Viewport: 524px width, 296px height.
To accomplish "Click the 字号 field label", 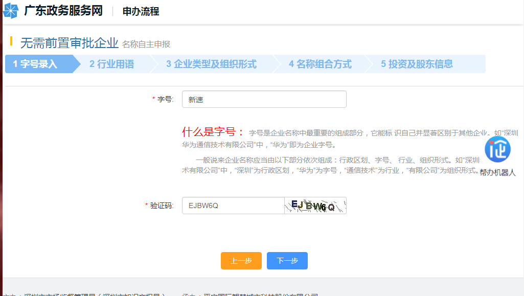I will click(165, 100).
